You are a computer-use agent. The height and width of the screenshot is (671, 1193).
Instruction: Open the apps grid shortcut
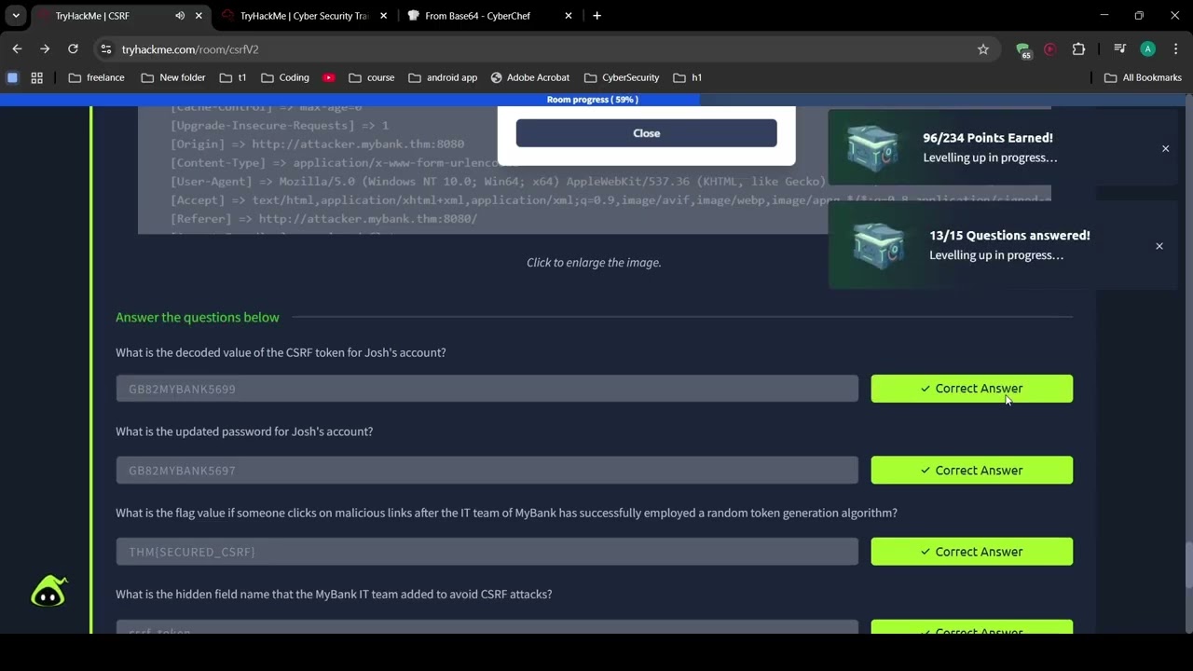tap(37, 77)
